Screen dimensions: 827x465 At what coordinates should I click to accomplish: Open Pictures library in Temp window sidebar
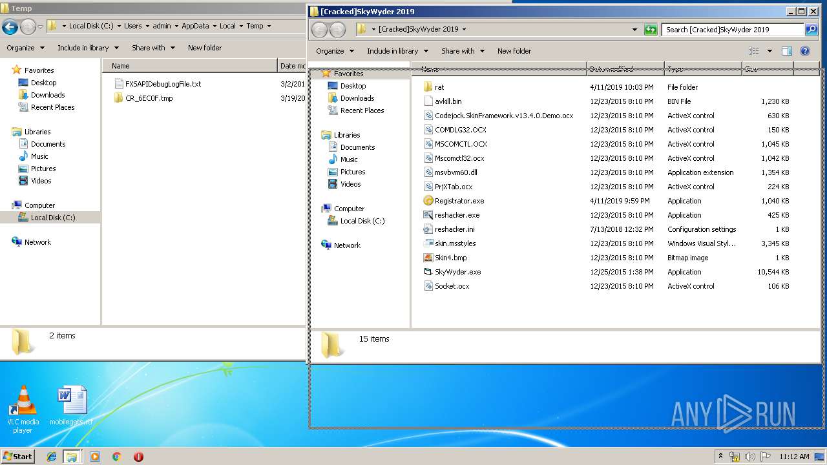43,169
